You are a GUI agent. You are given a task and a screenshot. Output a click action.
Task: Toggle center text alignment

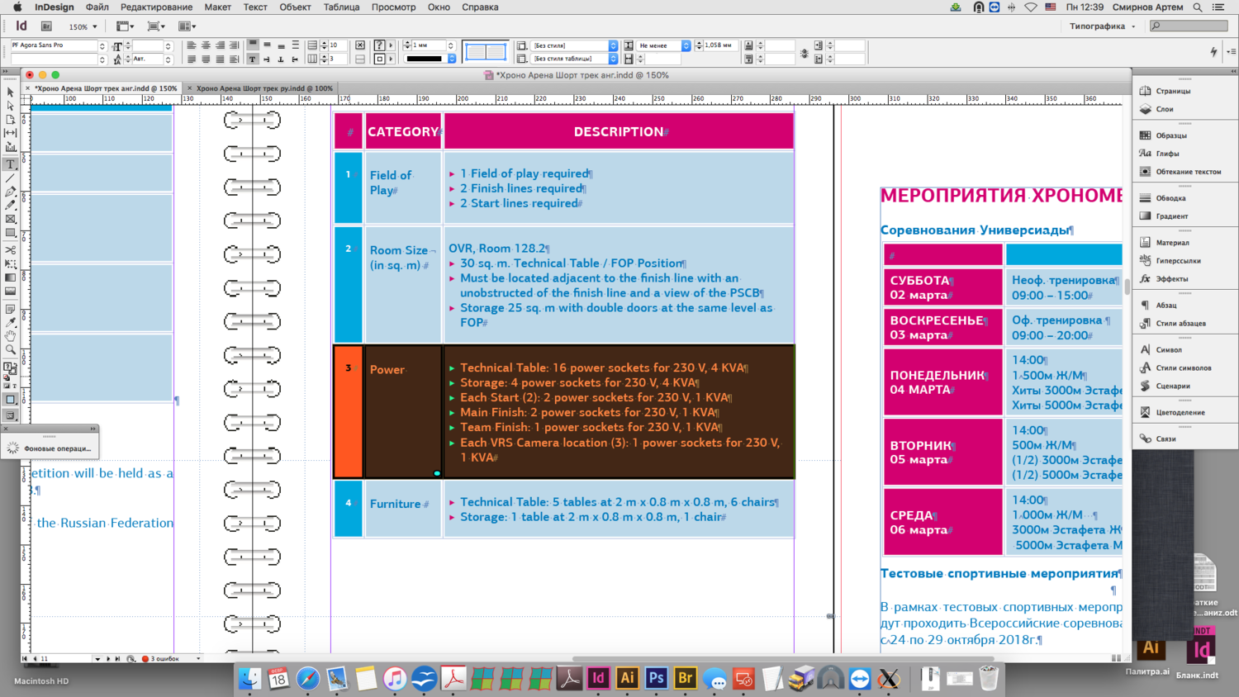point(206,45)
